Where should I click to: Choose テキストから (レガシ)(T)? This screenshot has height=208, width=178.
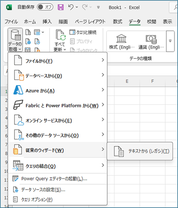point(140,151)
